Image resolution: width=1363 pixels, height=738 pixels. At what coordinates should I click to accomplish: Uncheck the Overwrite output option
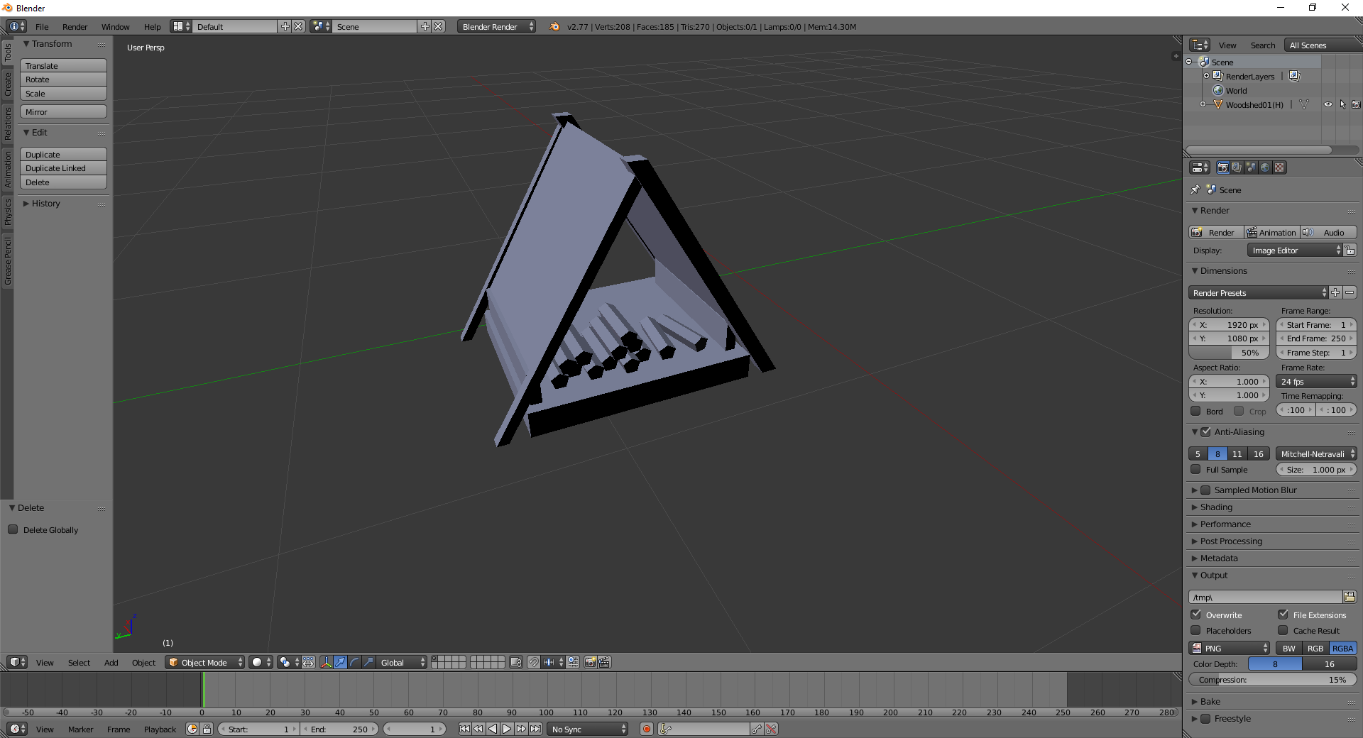coord(1196,615)
